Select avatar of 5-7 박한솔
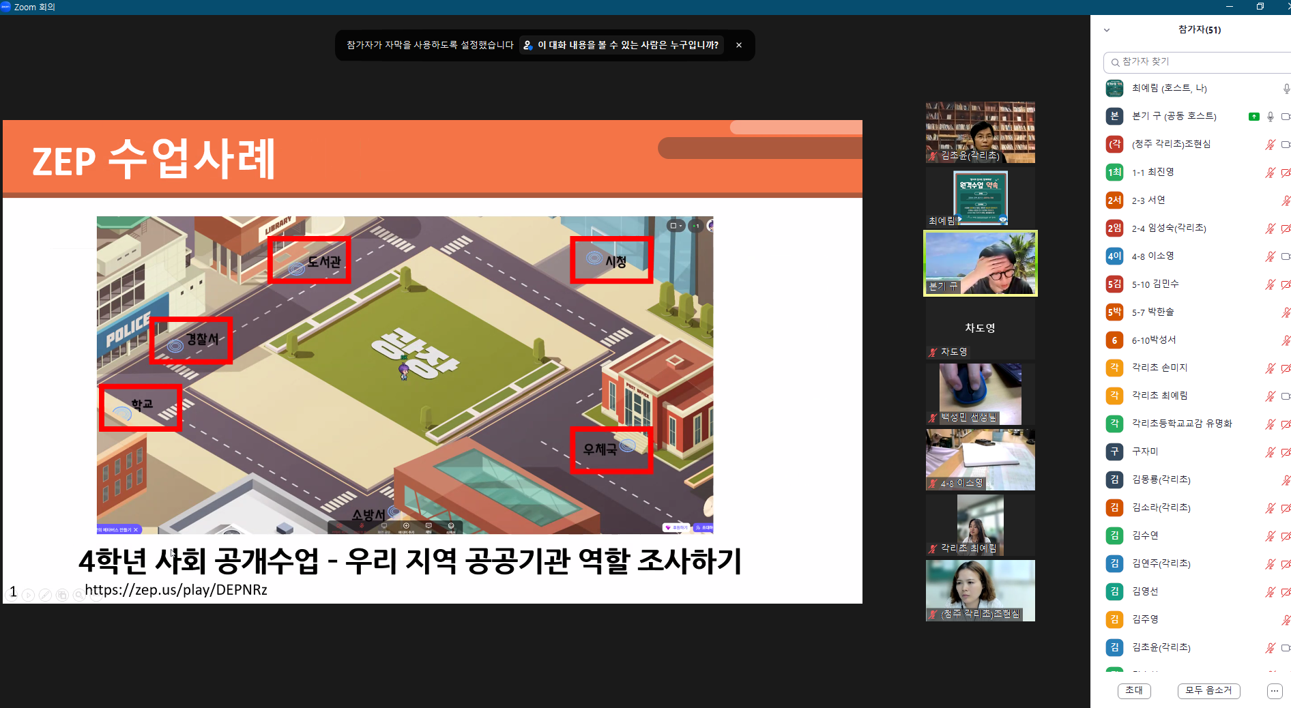Screen dimensions: 1291x708 coord(1114,312)
